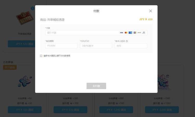Click the Discover card logo
The height and width of the screenshot is (117, 195).
[x=139, y=33]
